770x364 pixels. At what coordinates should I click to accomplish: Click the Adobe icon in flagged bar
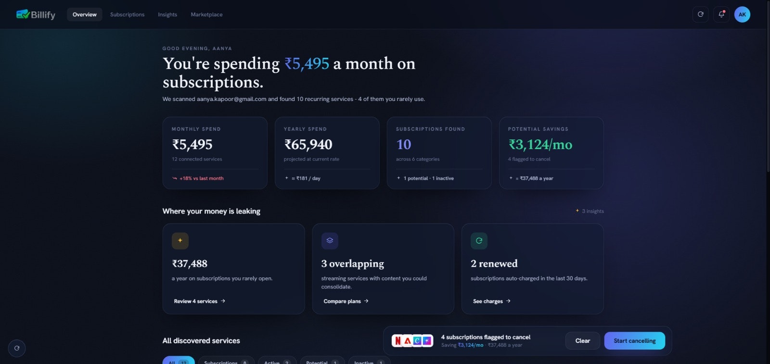click(408, 341)
